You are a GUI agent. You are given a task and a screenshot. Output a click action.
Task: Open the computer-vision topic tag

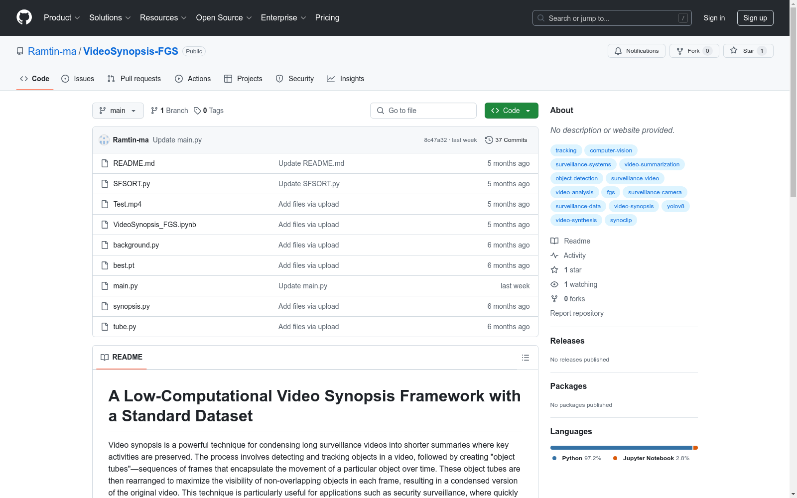click(611, 150)
